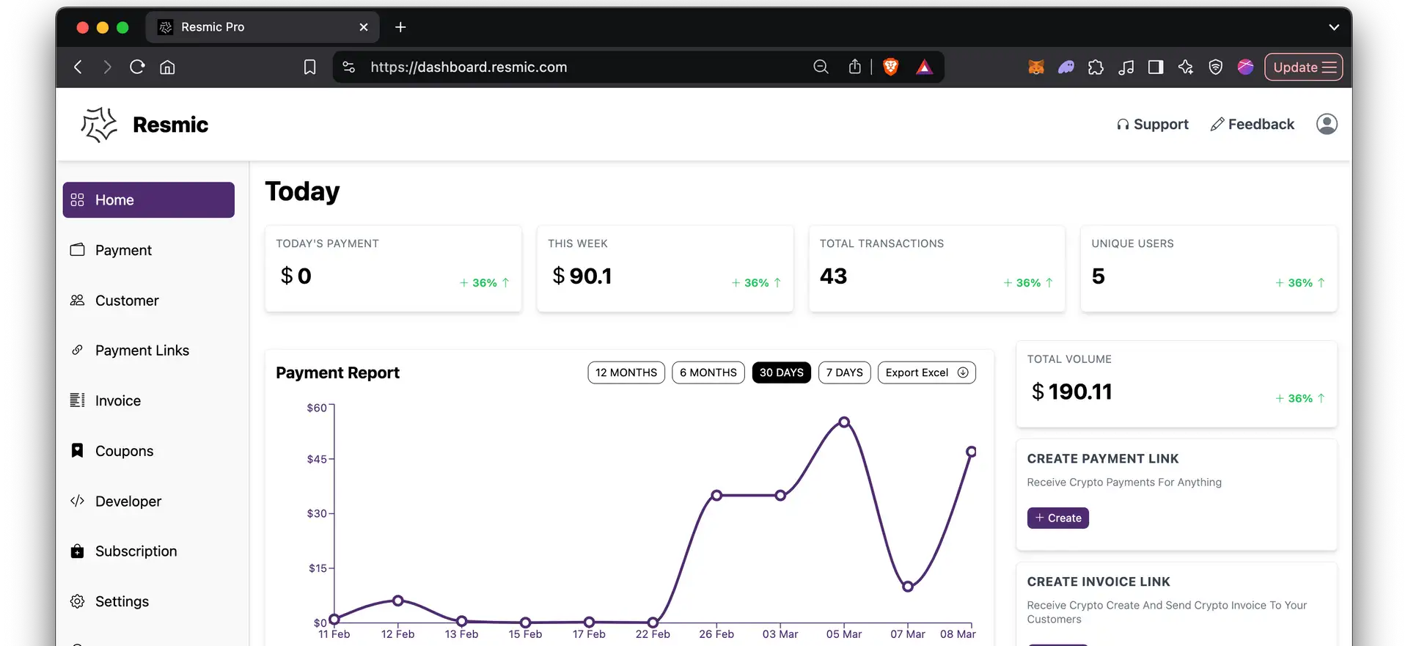The image size is (1408, 646).
Task: Bookmark this page in the toolbar
Action: [309, 67]
